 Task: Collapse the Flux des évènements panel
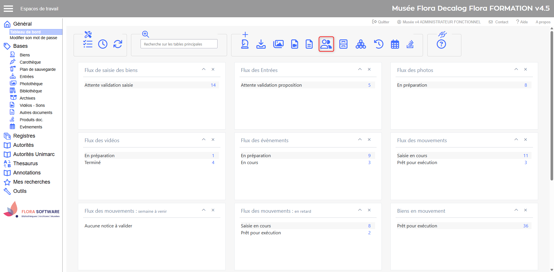tap(360, 140)
